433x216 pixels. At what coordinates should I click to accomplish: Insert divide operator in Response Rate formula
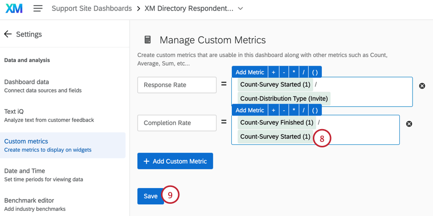point(303,72)
